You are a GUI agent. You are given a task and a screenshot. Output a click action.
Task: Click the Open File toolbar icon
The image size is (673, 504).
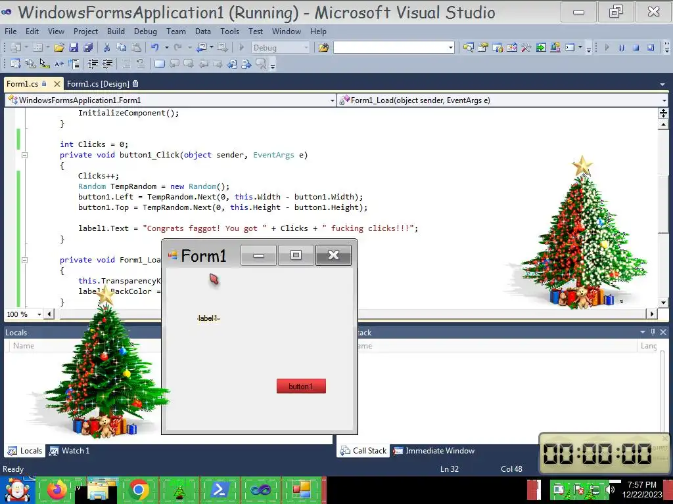[59, 47]
